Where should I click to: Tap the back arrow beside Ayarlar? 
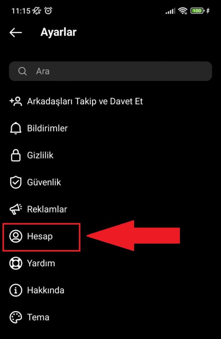(x=15, y=33)
